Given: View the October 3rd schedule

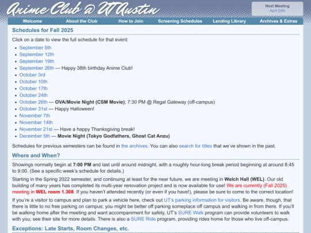Looking at the screenshot, I should pyautogui.click(x=32, y=75).
